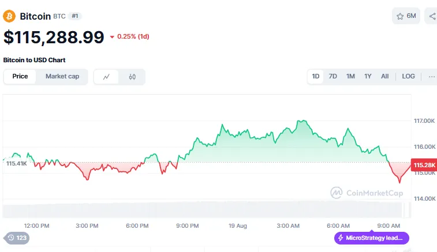Select the 1Y time range tab

[368, 76]
